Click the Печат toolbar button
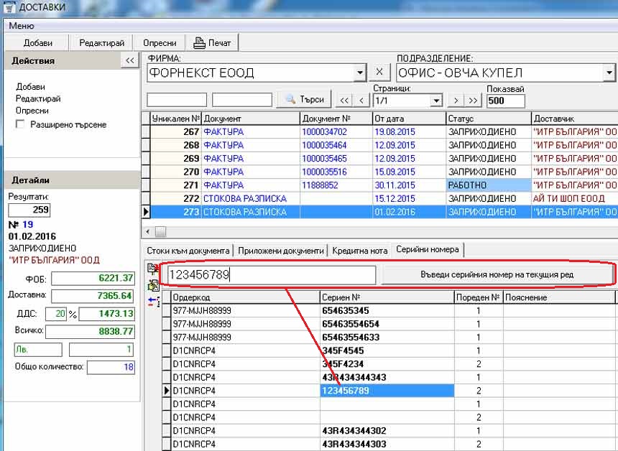The image size is (618, 451). pyautogui.click(x=212, y=43)
